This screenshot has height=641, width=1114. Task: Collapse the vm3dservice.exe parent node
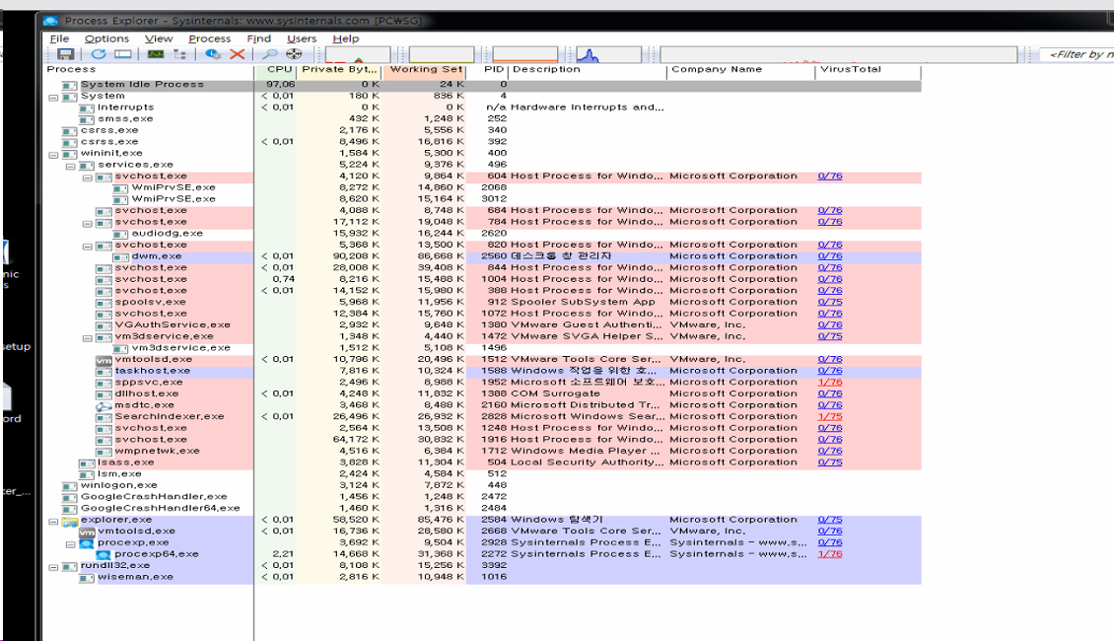88,337
